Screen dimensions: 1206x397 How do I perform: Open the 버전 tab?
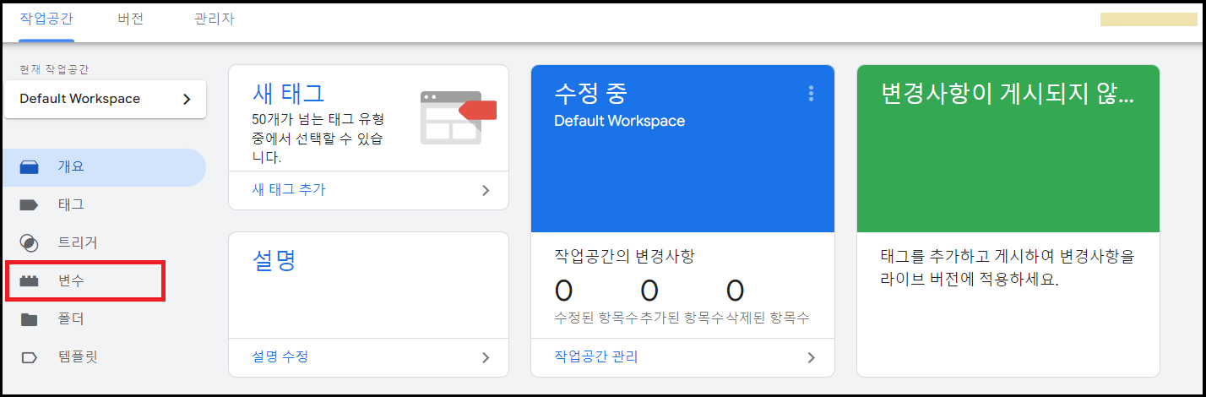[x=131, y=19]
